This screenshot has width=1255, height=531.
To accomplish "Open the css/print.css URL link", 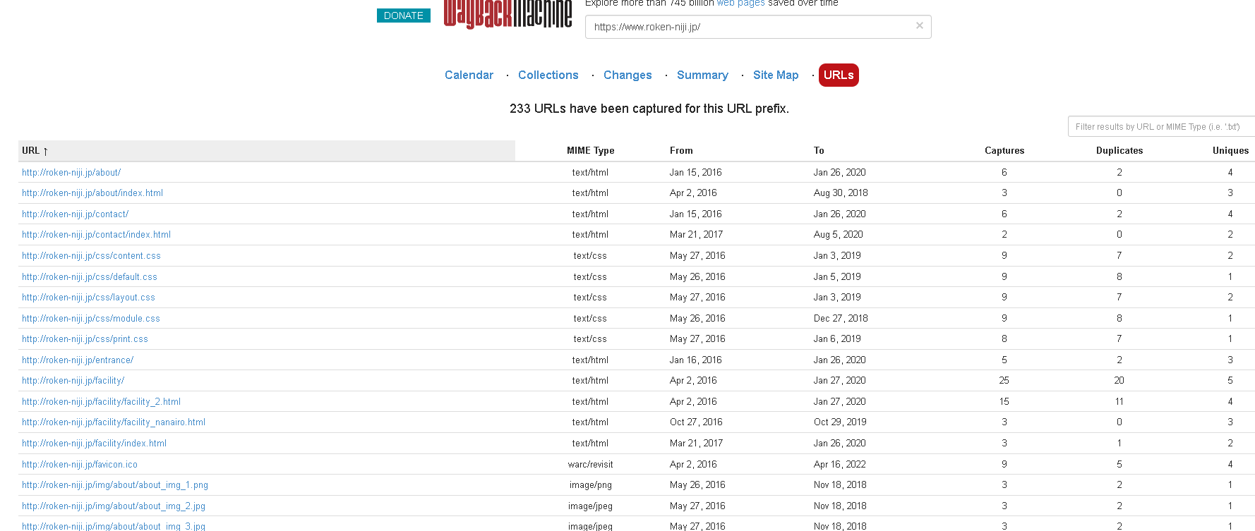I will point(85,339).
